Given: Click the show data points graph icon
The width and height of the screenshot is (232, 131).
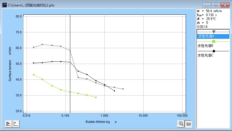Looking at the screenshot, I should pos(8,124).
